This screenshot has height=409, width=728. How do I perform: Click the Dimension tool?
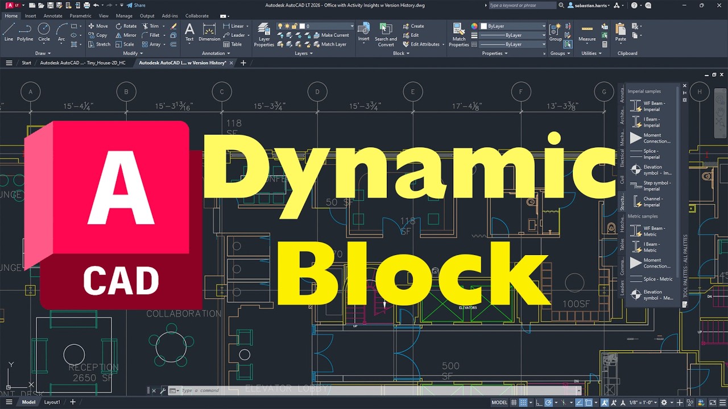pos(209,32)
